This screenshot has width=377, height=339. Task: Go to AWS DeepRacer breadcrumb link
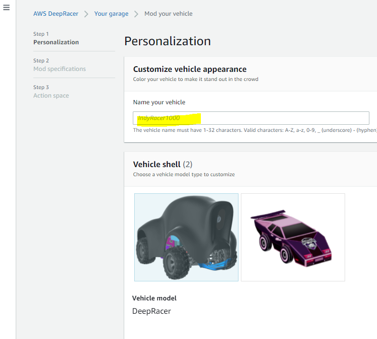click(x=56, y=14)
